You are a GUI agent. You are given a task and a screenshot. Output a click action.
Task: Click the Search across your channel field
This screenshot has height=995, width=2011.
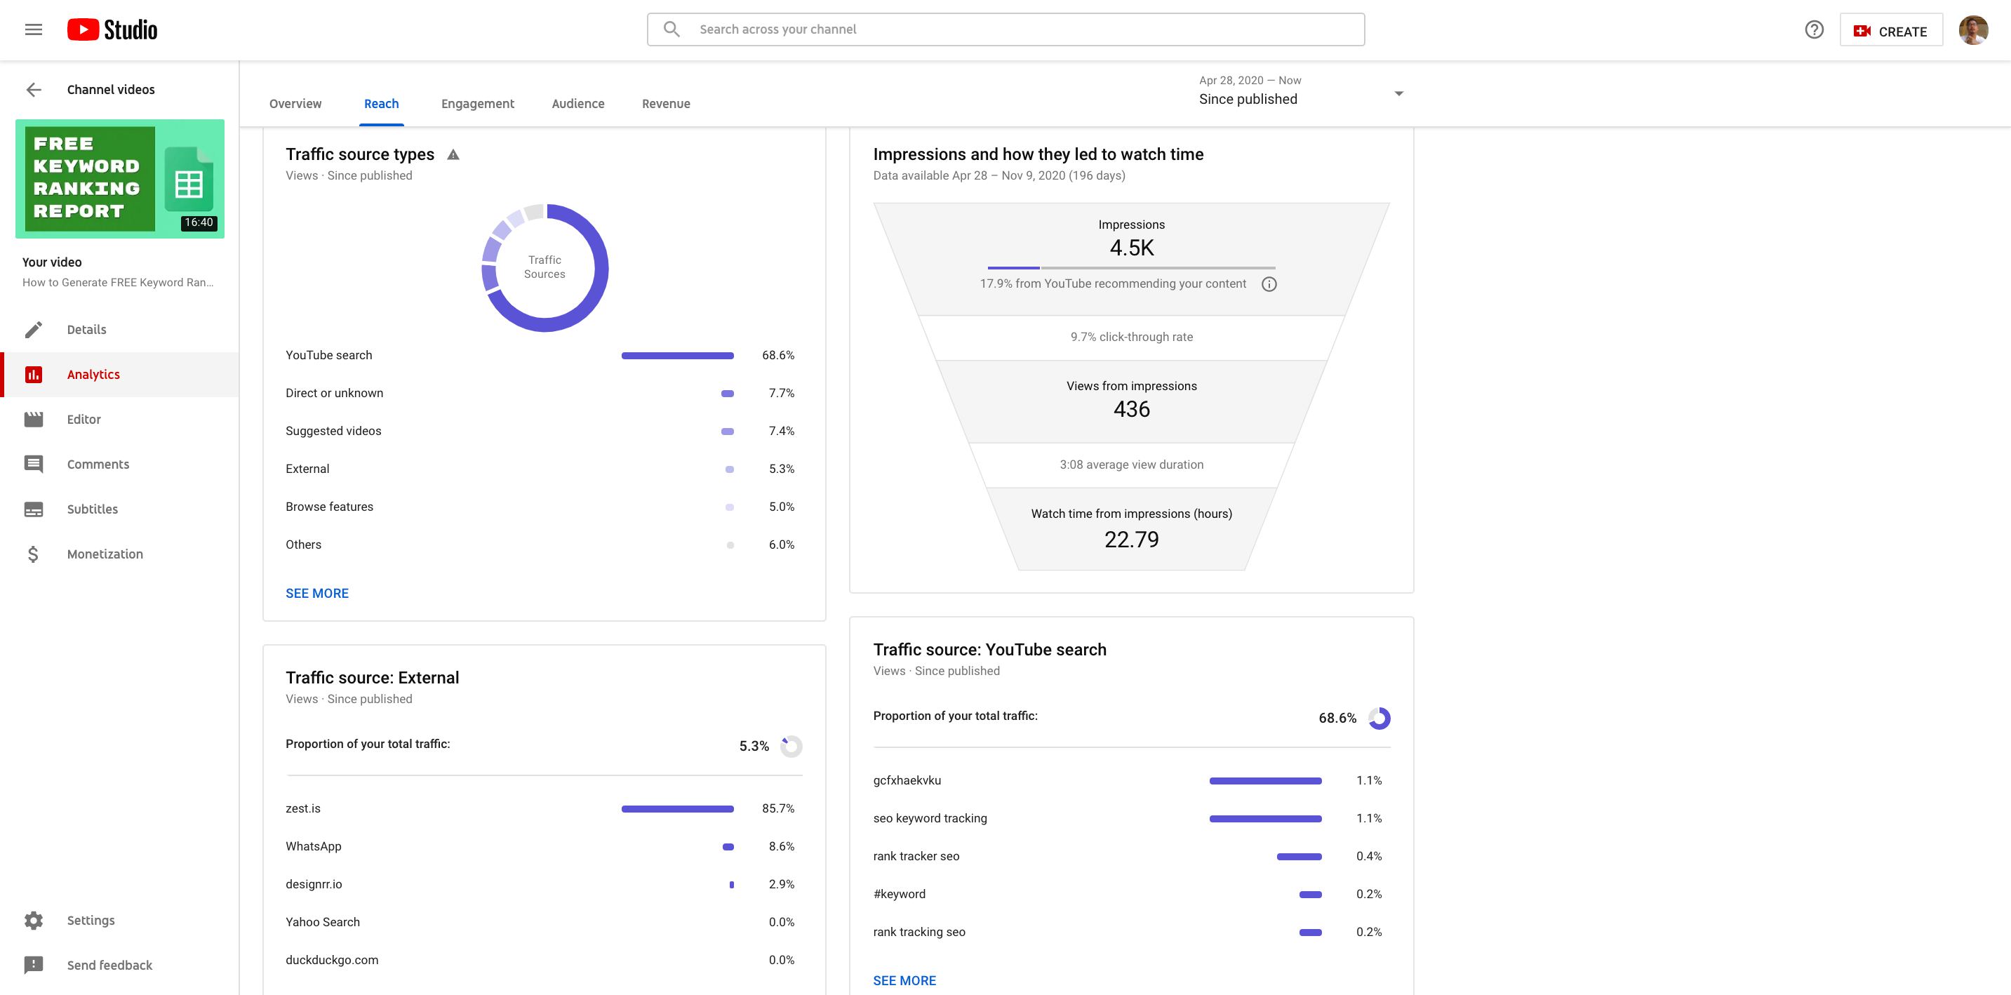[x=1005, y=29]
